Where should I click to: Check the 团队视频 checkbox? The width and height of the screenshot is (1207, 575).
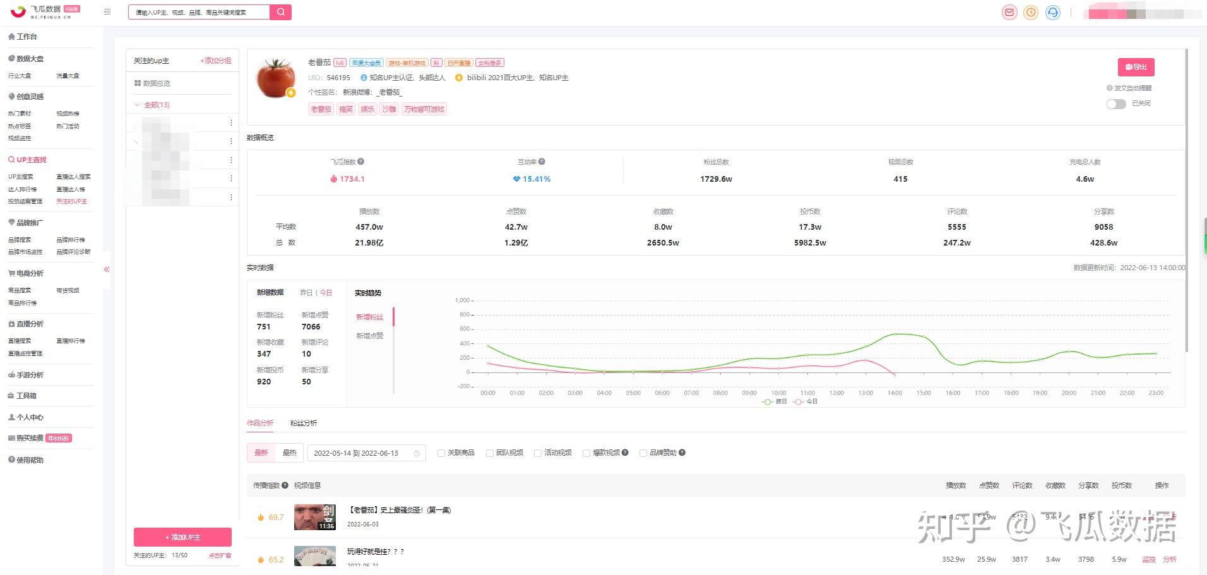coord(489,453)
